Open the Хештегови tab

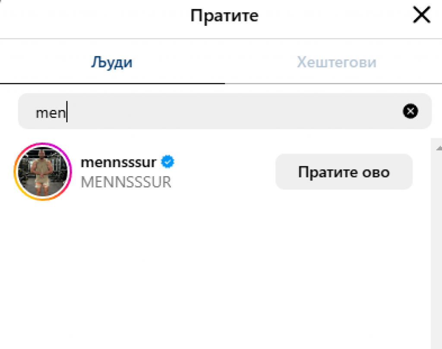click(336, 62)
